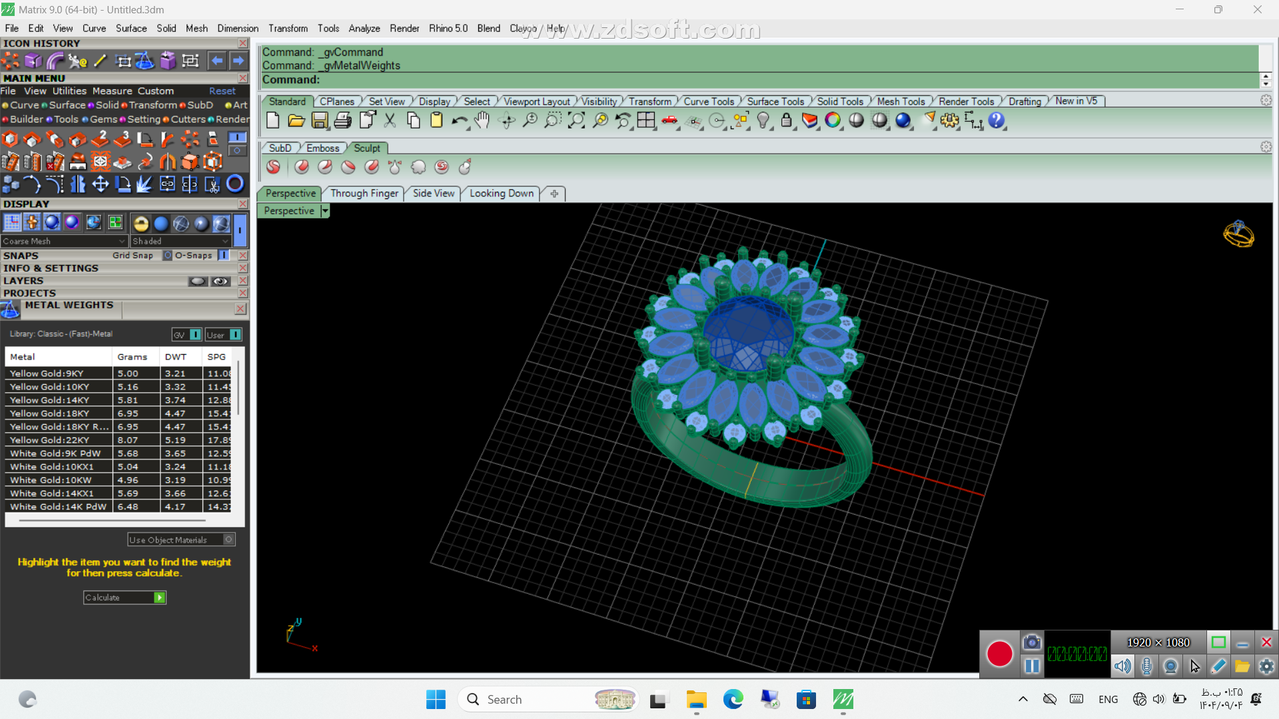Select the Pan hand tool

482,120
